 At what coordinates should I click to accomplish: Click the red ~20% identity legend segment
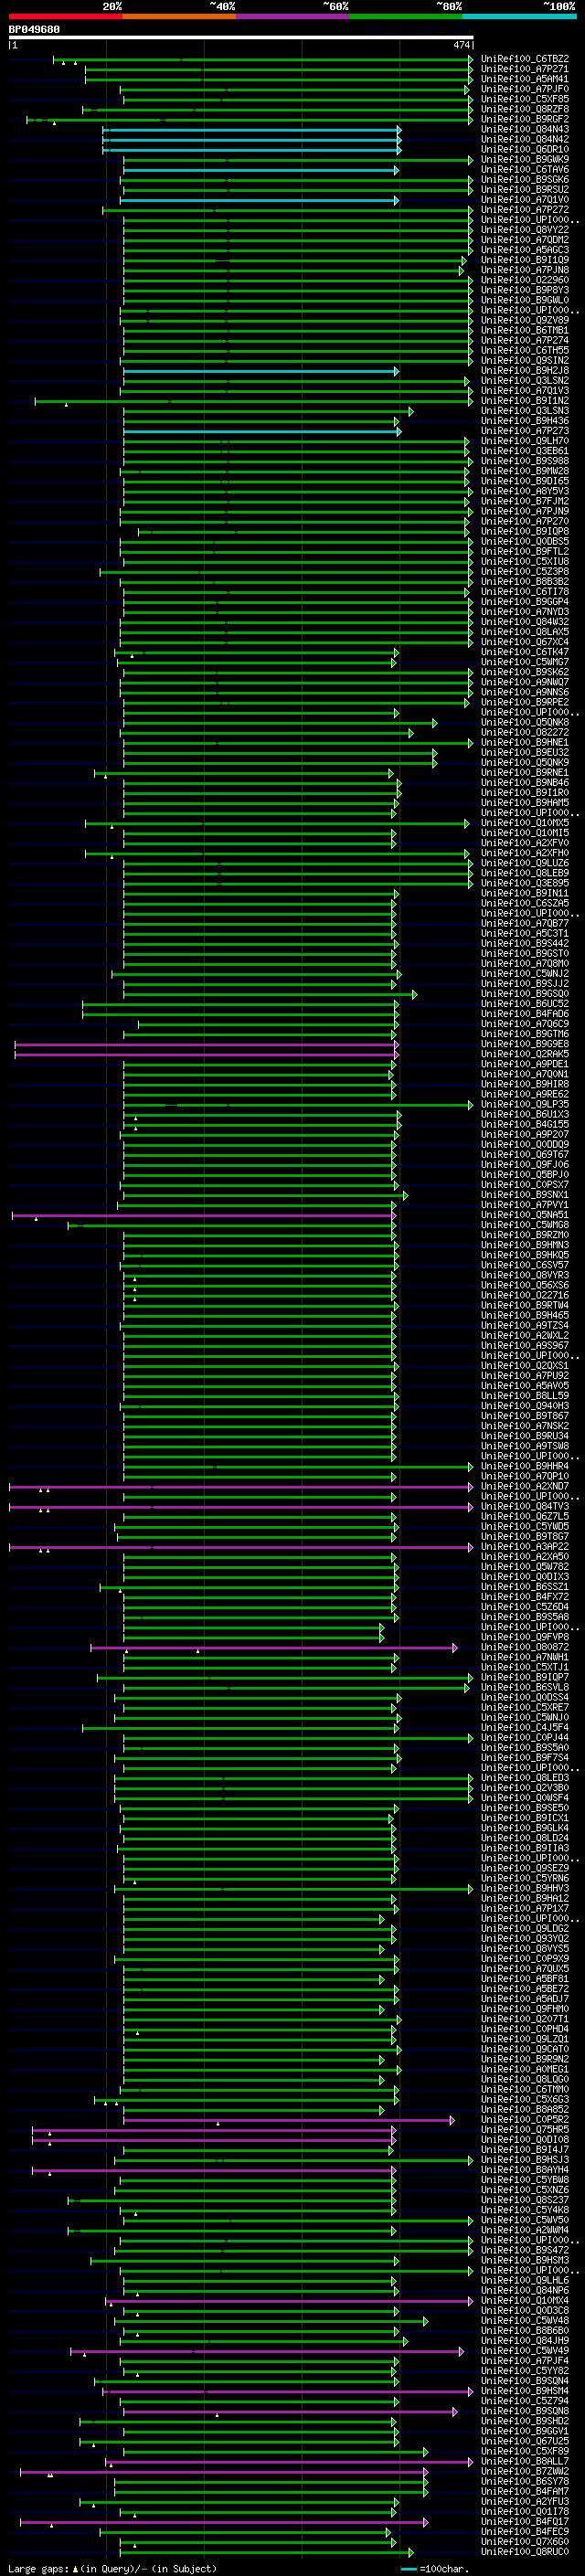pyautogui.click(x=65, y=16)
